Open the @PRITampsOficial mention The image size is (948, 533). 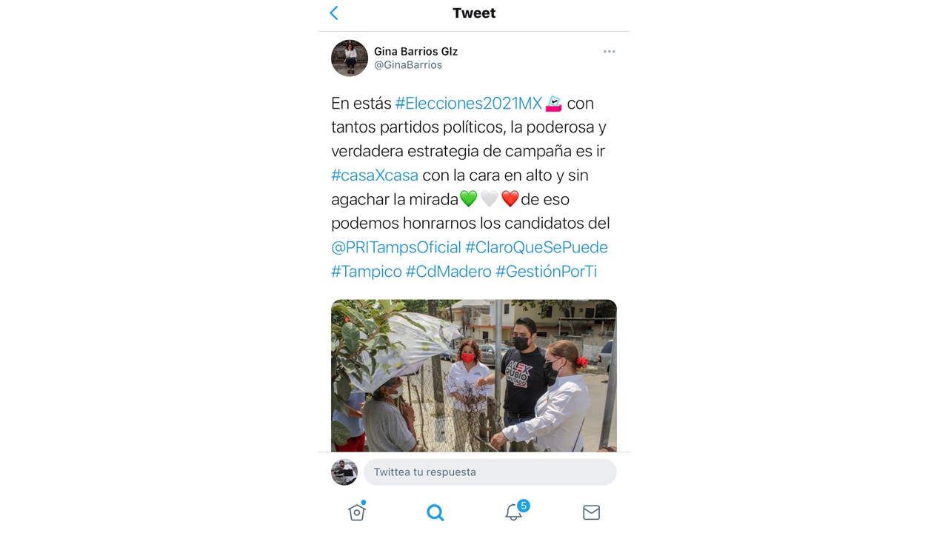[x=396, y=247]
